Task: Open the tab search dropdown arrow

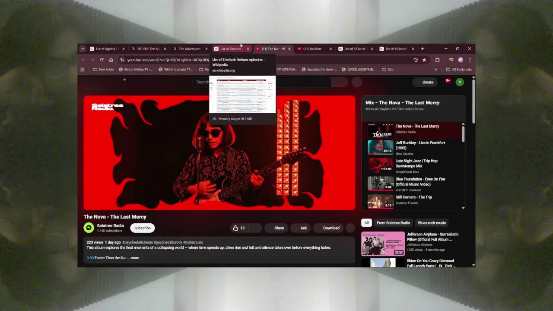Action: coord(83,49)
